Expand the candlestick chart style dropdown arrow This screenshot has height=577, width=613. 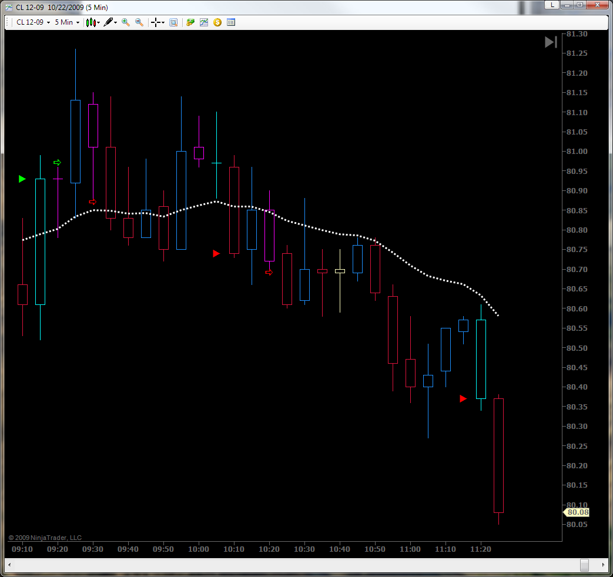pyautogui.click(x=98, y=23)
